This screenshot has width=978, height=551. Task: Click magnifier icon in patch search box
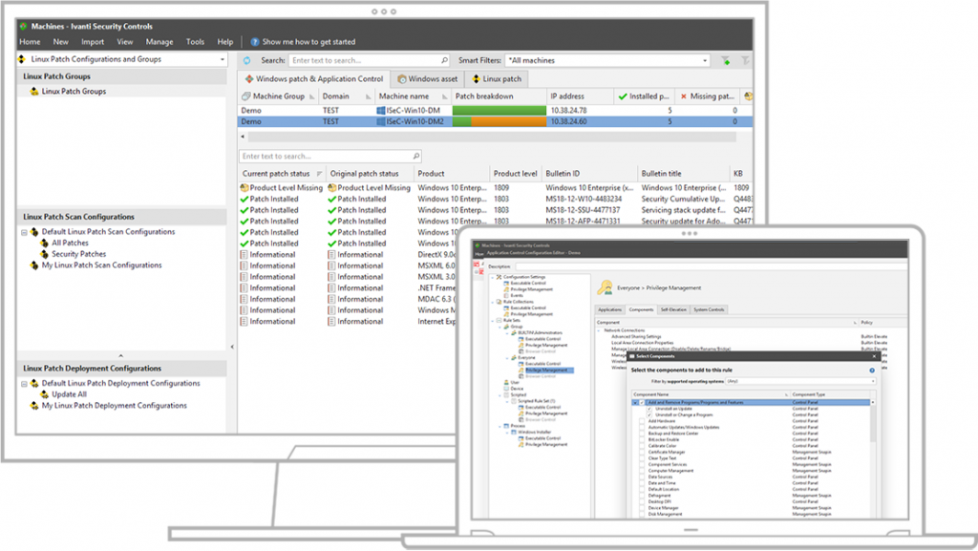point(416,156)
